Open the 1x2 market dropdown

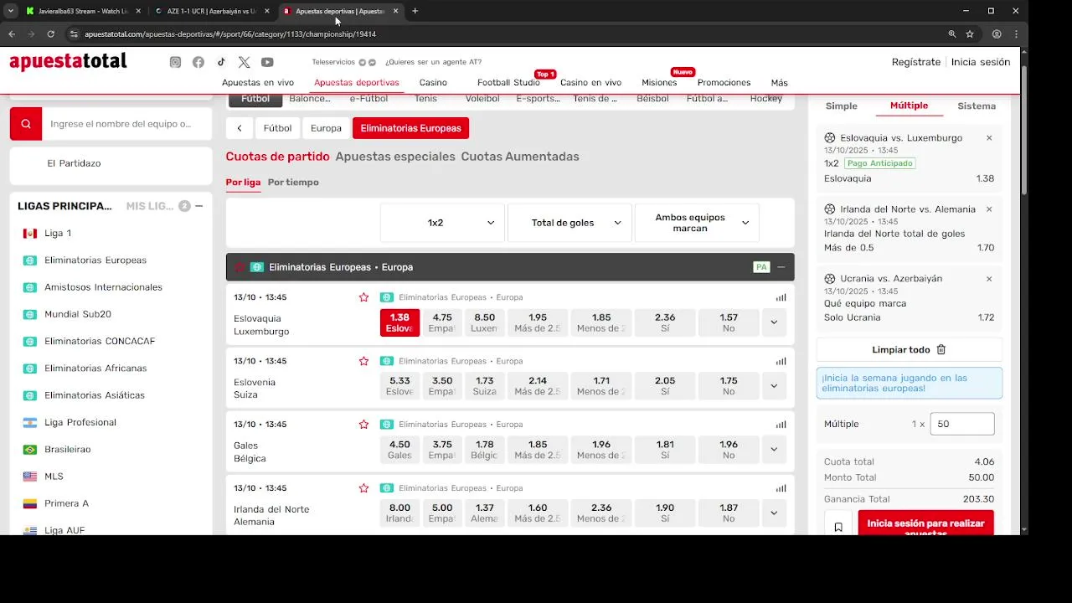tap(442, 223)
